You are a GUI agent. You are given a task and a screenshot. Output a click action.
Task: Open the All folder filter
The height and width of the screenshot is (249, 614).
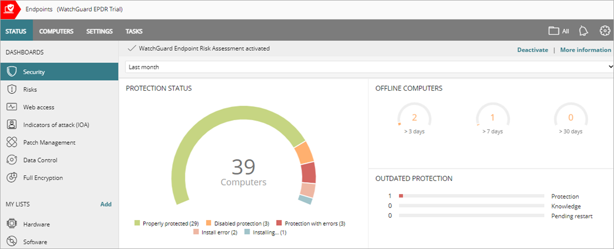[x=559, y=31]
